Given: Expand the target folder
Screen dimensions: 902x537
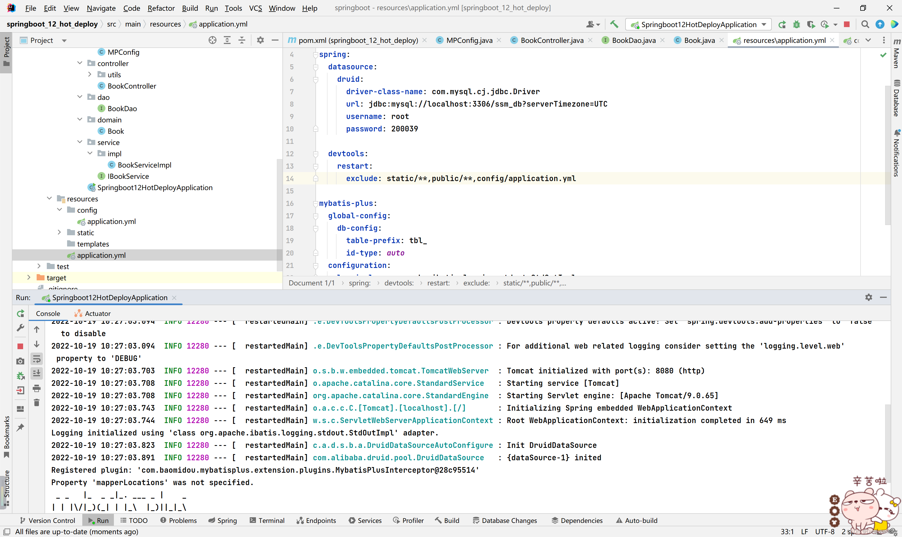Looking at the screenshot, I should coord(29,277).
